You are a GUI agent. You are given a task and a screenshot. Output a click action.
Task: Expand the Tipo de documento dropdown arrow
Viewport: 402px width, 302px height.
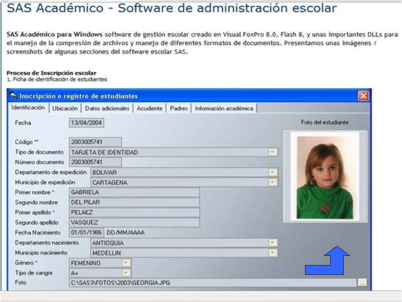(x=273, y=152)
